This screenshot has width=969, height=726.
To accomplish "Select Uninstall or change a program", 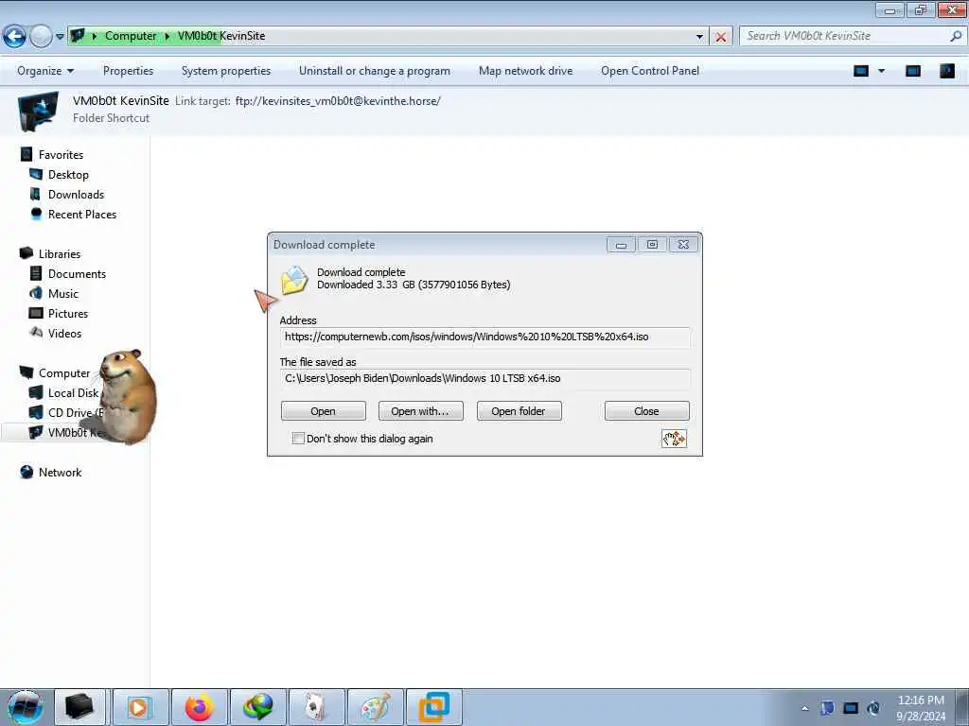I will [375, 71].
